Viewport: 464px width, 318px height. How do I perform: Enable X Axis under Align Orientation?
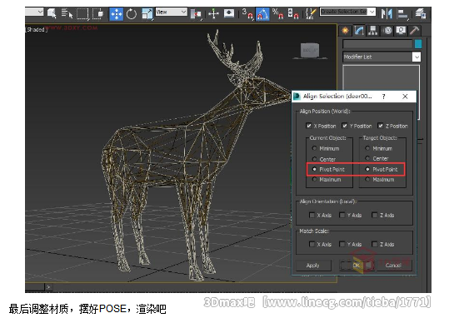[x=312, y=215]
